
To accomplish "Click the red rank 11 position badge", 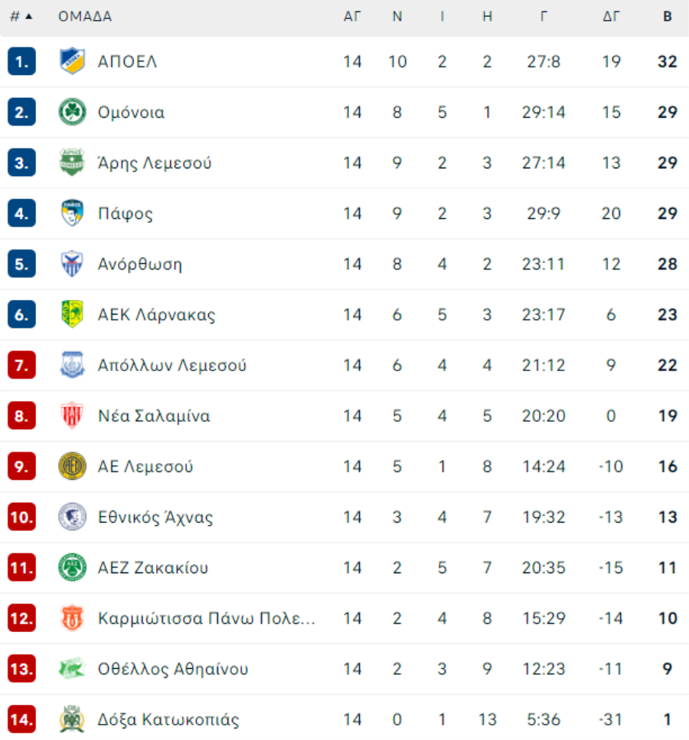I will tap(21, 567).
